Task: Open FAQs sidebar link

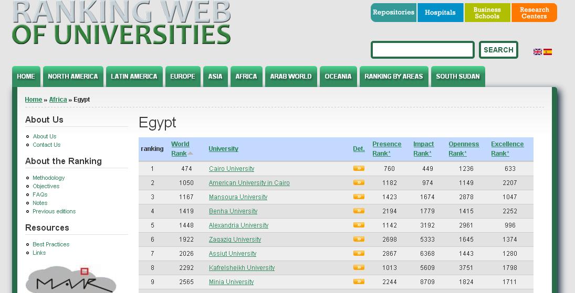Action: 40,194
